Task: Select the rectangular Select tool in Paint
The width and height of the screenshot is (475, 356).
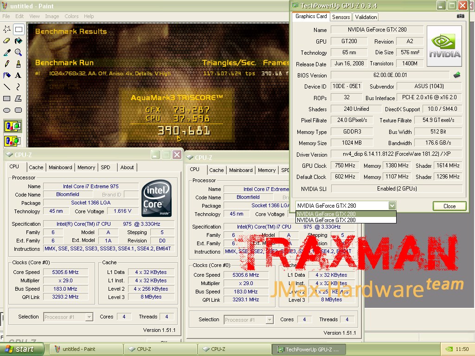Action: [19, 29]
